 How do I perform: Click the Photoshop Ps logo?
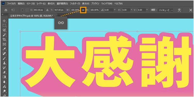3,3
